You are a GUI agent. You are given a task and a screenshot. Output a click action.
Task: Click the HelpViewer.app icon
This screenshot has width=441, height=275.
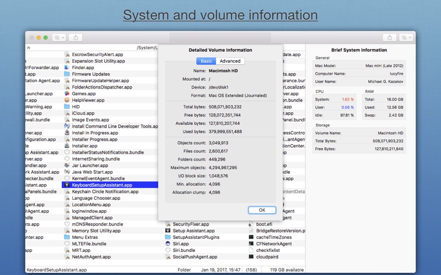click(67, 100)
